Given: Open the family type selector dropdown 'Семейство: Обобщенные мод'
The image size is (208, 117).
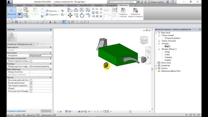Looking at the screenshot, I should tap(21, 44).
